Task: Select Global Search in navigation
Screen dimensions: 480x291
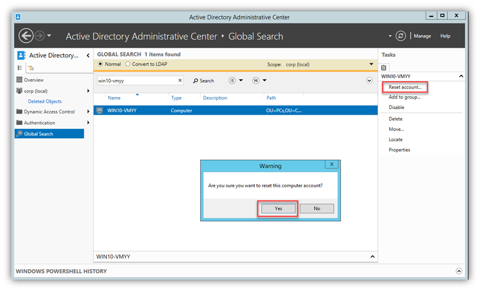Action: tap(49, 134)
